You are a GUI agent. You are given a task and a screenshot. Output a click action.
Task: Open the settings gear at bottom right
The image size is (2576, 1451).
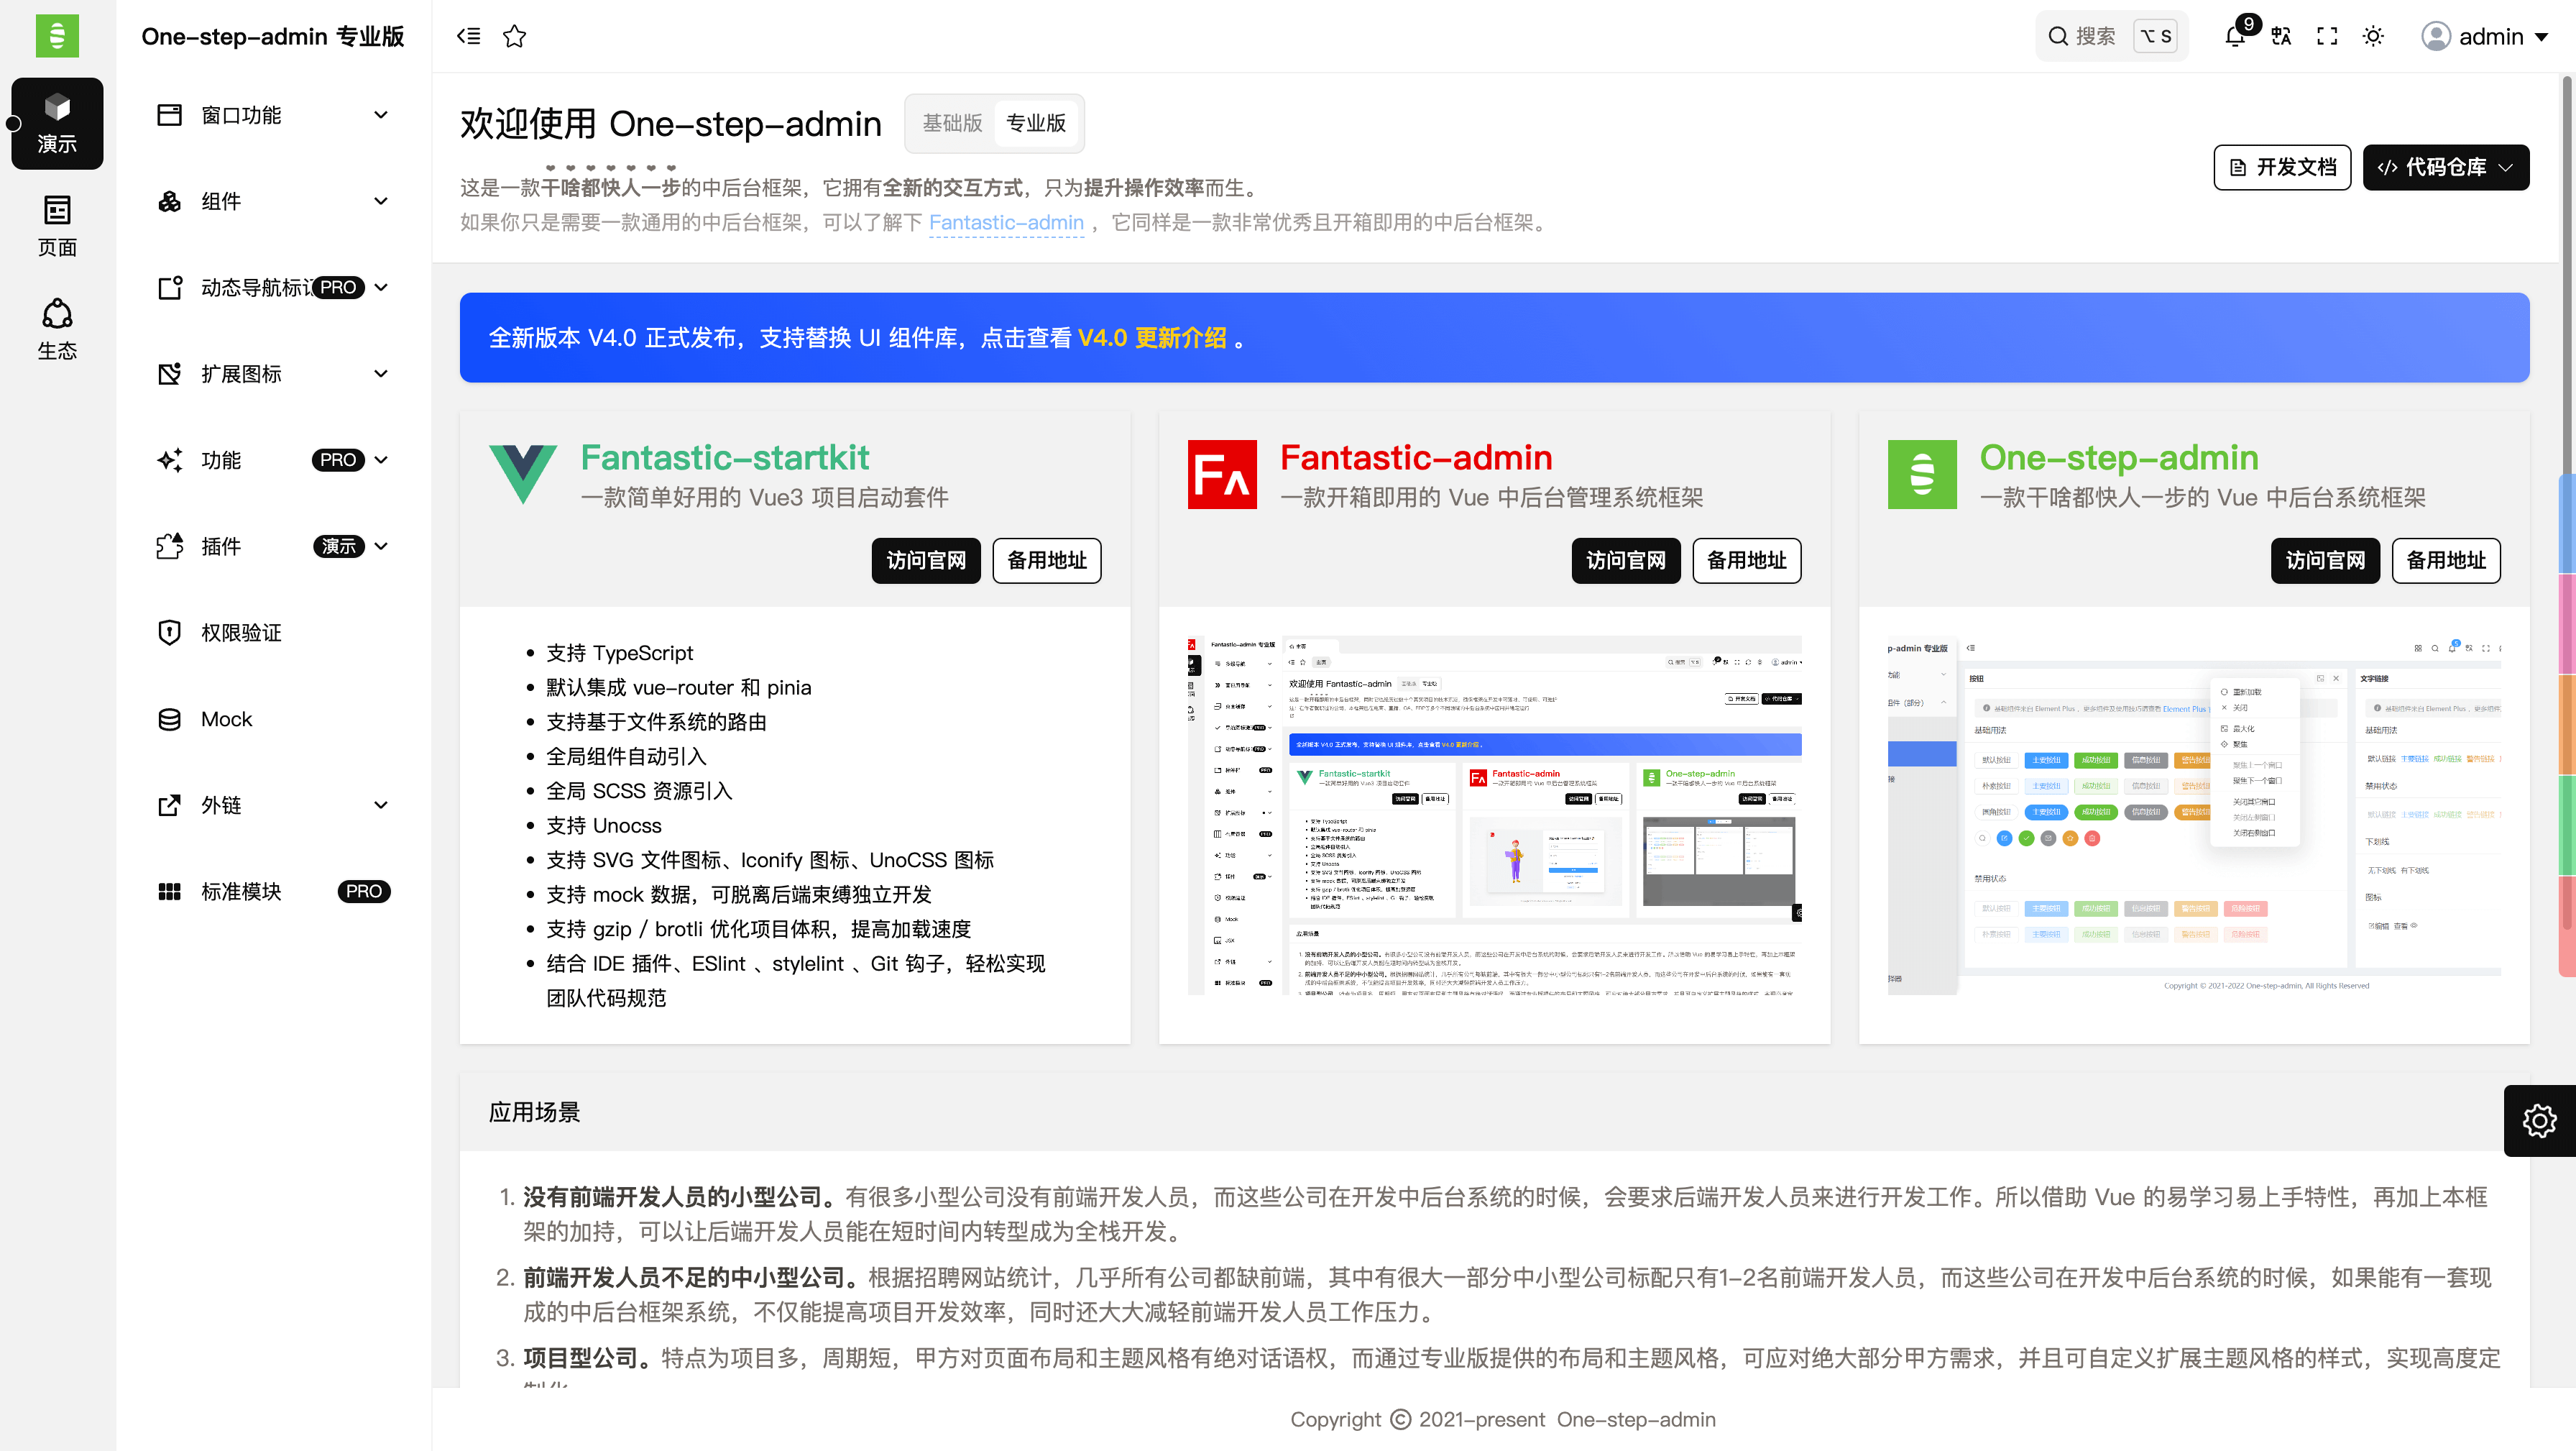coord(2539,1121)
